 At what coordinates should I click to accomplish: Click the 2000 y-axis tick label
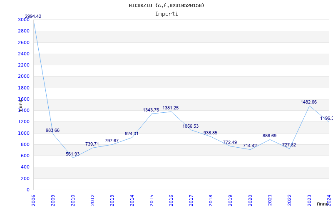coord(24,76)
